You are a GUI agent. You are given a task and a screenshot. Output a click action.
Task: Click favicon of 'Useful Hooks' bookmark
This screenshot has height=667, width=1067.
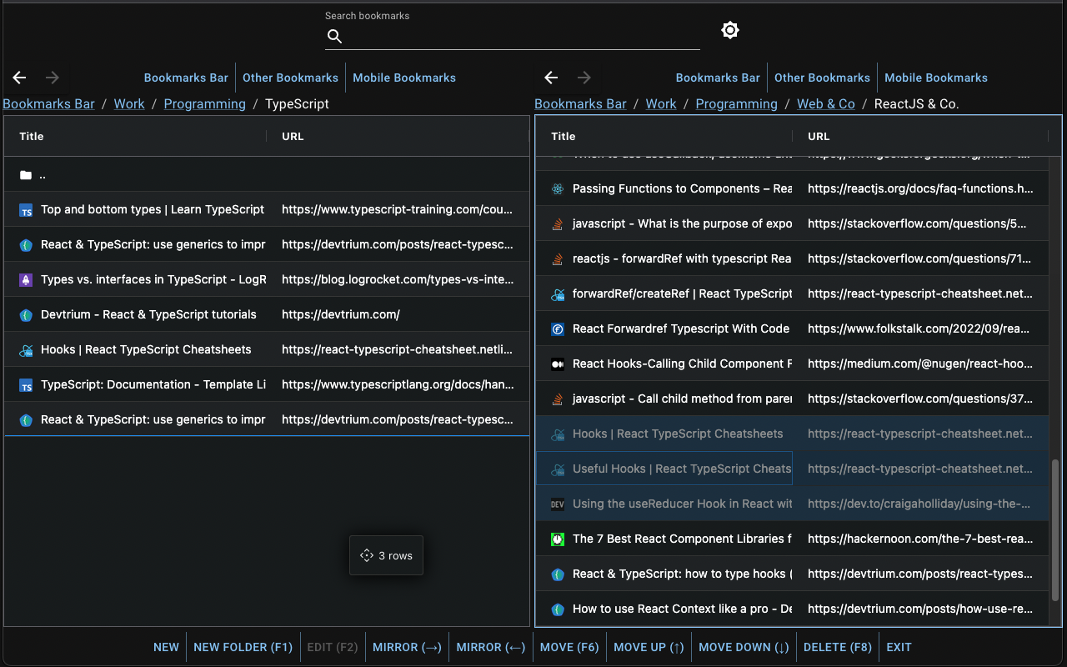[x=558, y=469]
